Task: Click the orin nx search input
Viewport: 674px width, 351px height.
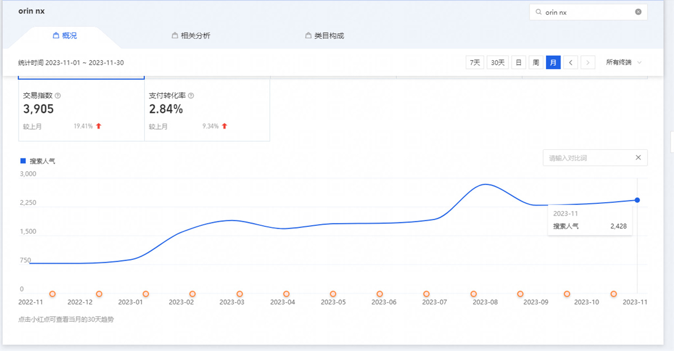Action: coord(588,12)
